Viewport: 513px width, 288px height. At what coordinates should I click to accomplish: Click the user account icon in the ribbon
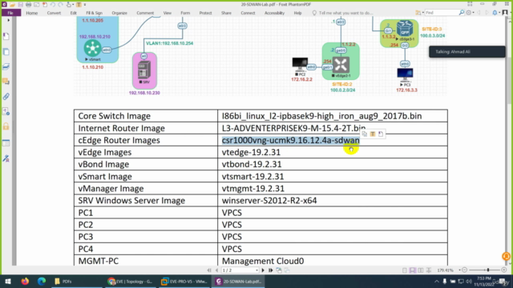tap(505, 13)
